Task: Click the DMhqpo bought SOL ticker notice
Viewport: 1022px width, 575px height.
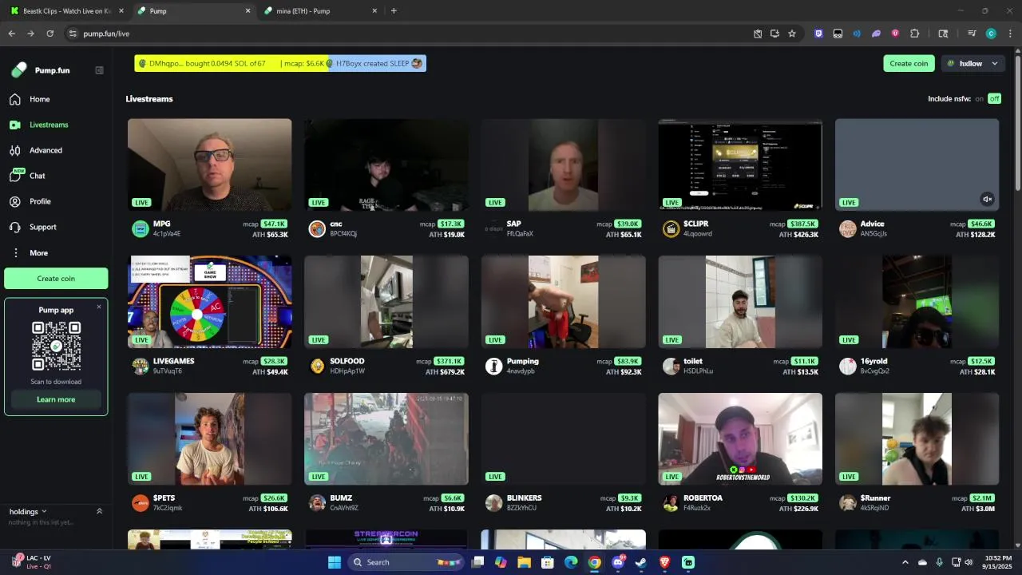Action: pyautogui.click(x=231, y=63)
